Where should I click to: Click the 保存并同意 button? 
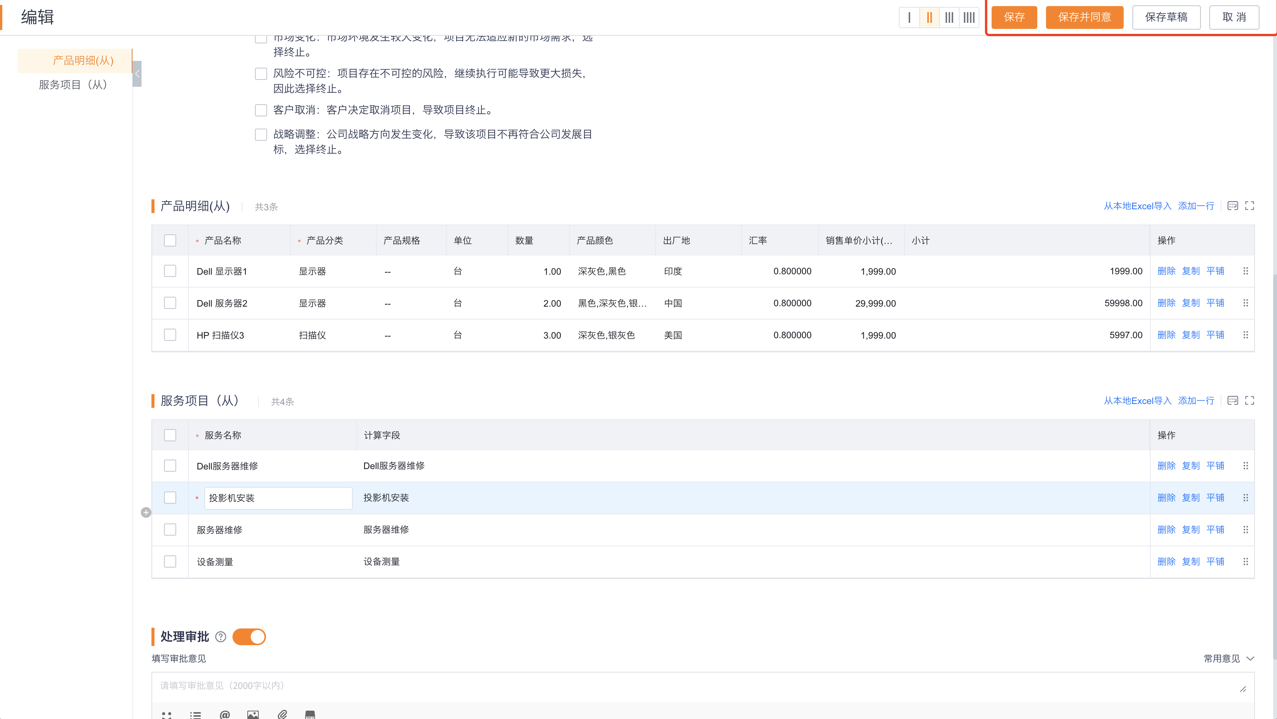tap(1084, 17)
